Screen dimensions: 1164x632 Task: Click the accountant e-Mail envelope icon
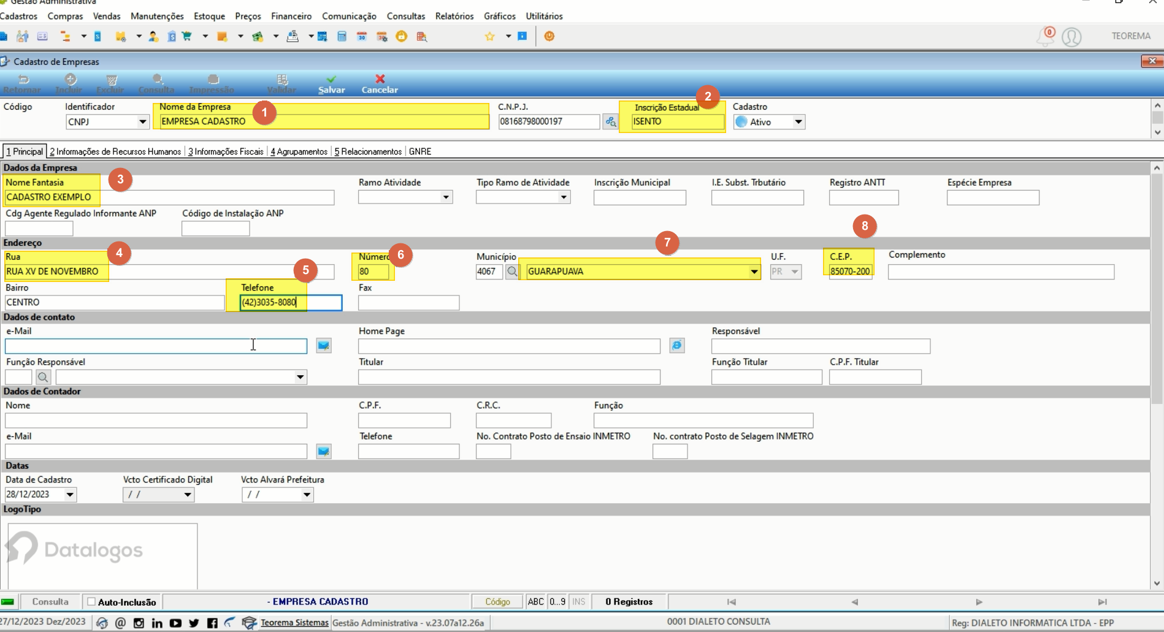tap(324, 451)
